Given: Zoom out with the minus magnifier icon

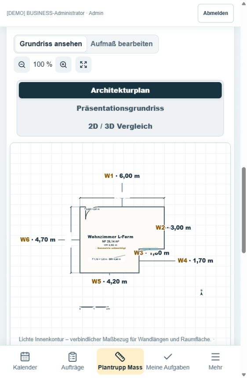Looking at the screenshot, I should coord(22,65).
